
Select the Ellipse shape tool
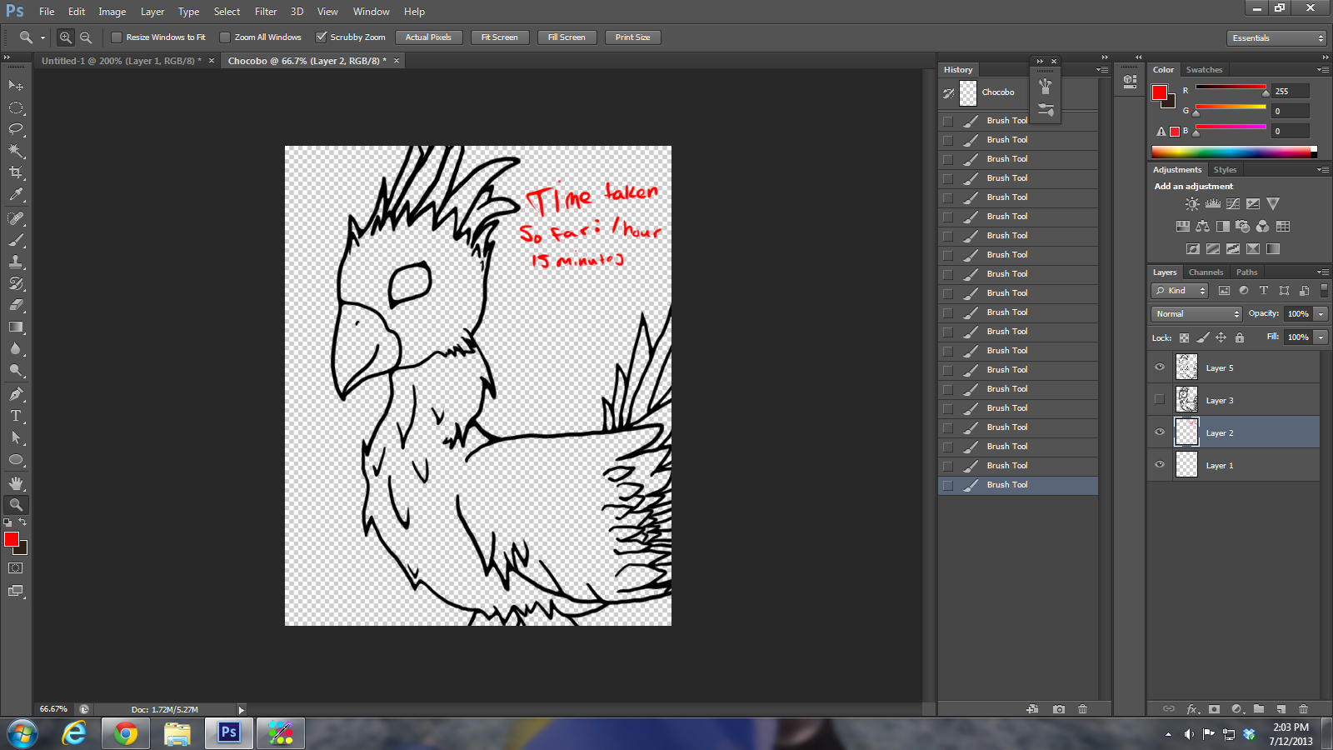pos(16,459)
